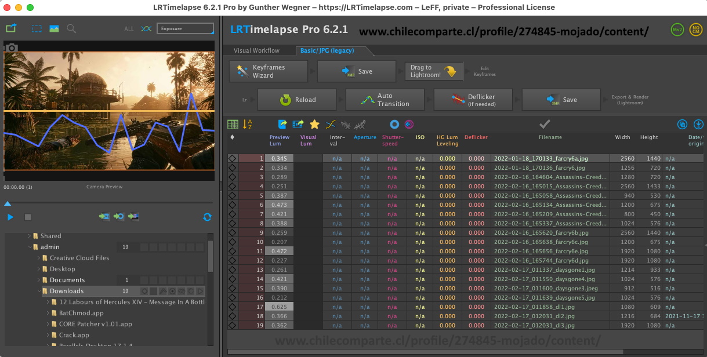
Task: Click the Save button after Deflicker
Action: coord(561,100)
